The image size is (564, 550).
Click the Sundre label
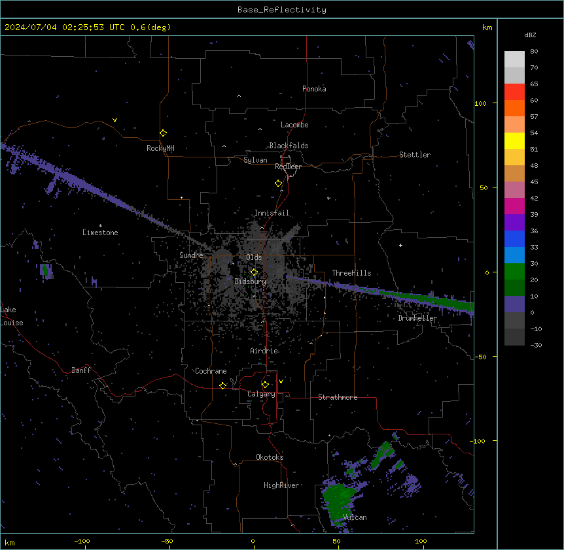(x=191, y=255)
